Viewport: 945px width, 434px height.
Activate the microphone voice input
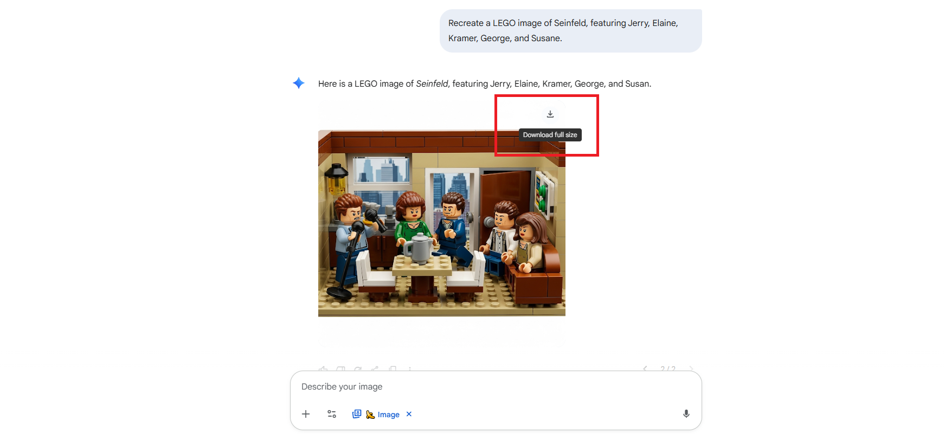686,414
